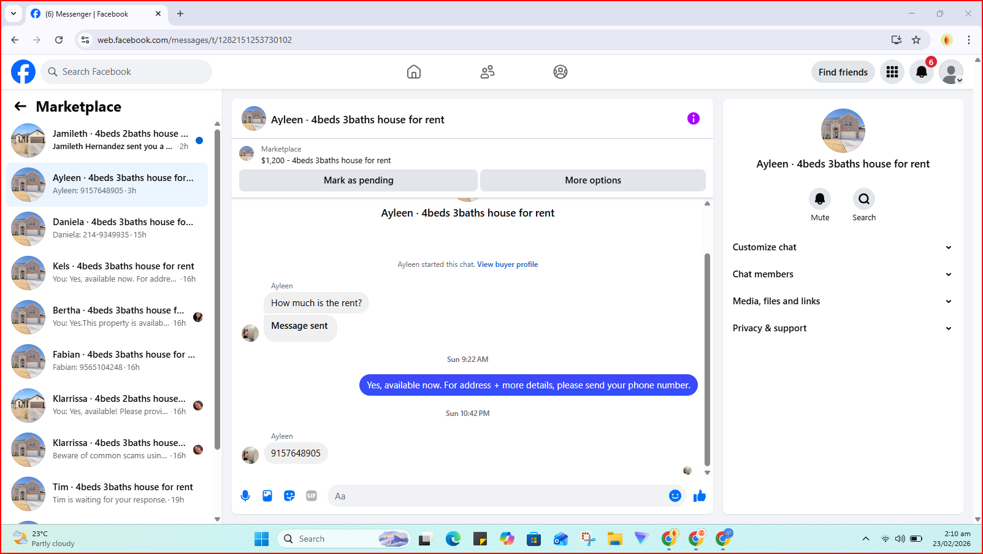The height and width of the screenshot is (554, 983).
Task: Attach a photo file icon
Action: [267, 496]
